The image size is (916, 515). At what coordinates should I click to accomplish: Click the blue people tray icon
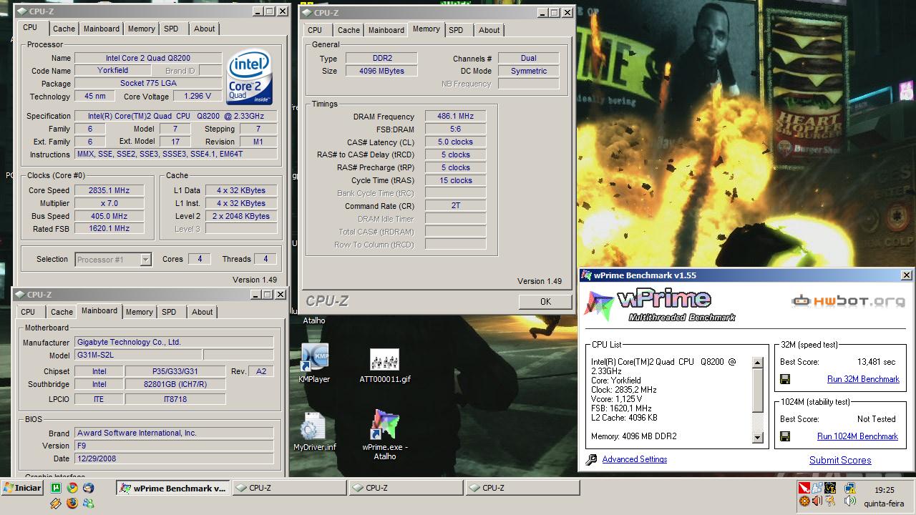tap(817, 488)
